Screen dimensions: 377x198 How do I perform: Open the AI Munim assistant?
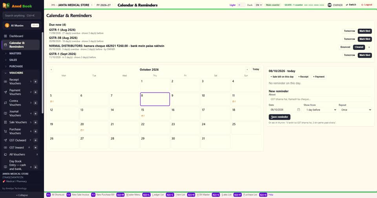click(x=22, y=25)
